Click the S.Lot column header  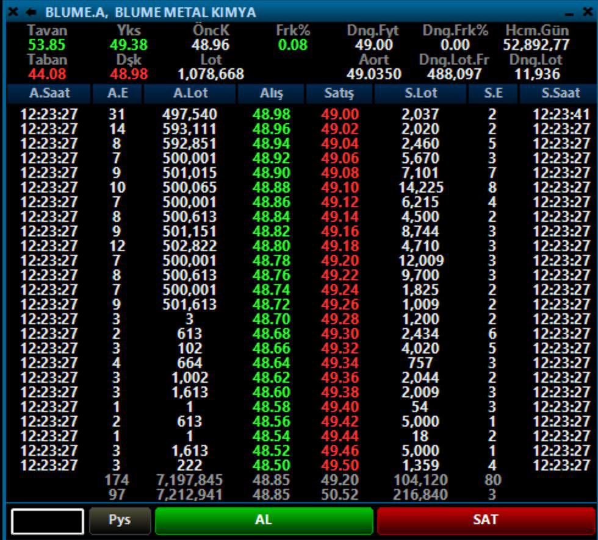click(x=420, y=93)
